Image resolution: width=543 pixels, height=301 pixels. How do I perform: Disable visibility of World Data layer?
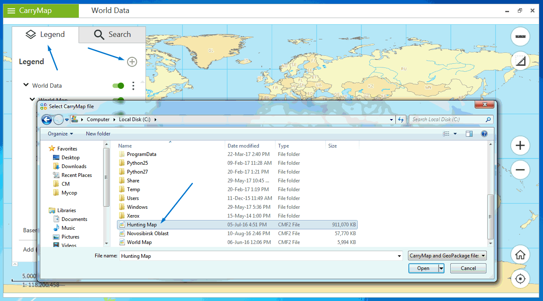pos(118,86)
